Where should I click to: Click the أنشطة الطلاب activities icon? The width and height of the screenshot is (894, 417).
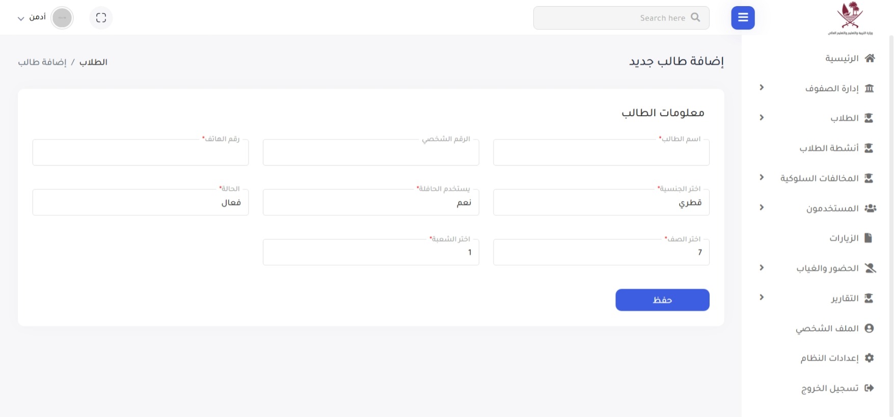[869, 148]
